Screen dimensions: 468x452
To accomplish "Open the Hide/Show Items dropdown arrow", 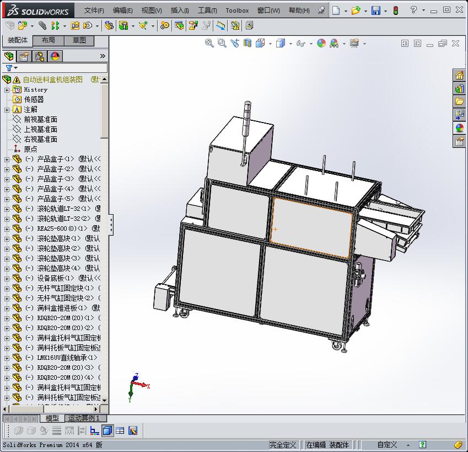I will click(x=311, y=44).
